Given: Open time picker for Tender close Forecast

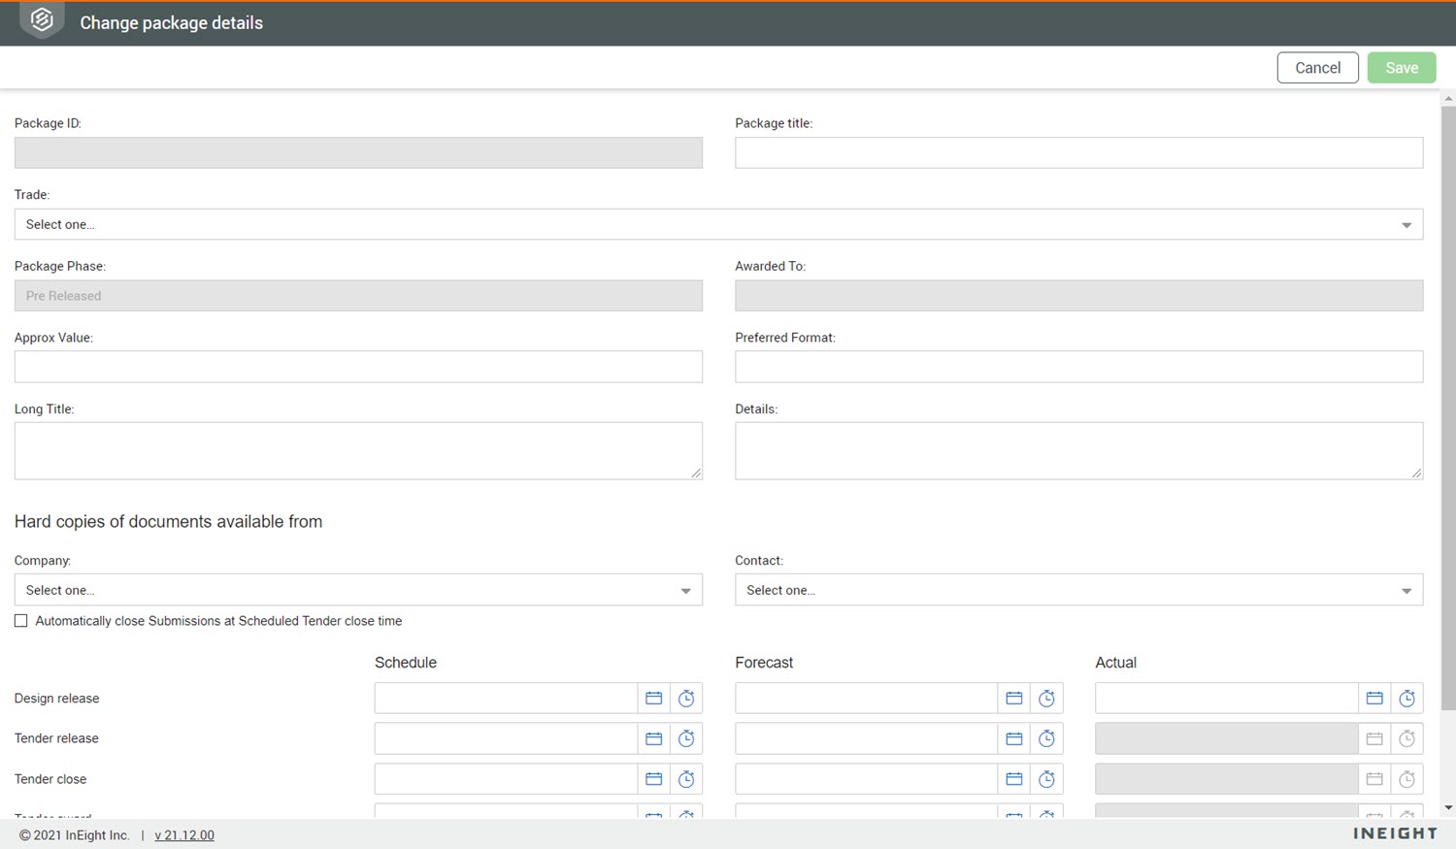Looking at the screenshot, I should point(1046,779).
